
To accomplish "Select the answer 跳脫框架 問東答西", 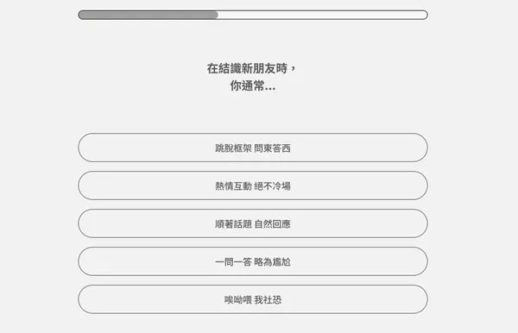I will pyautogui.click(x=253, y=148).
